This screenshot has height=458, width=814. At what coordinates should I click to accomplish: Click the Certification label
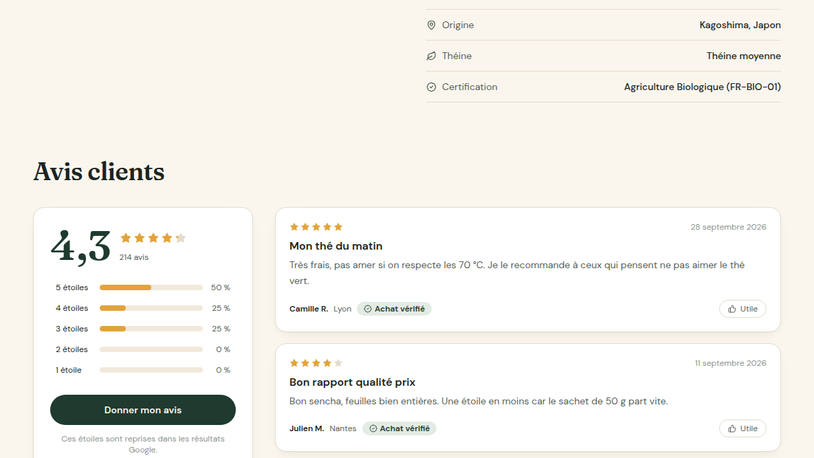pos(470,87)
